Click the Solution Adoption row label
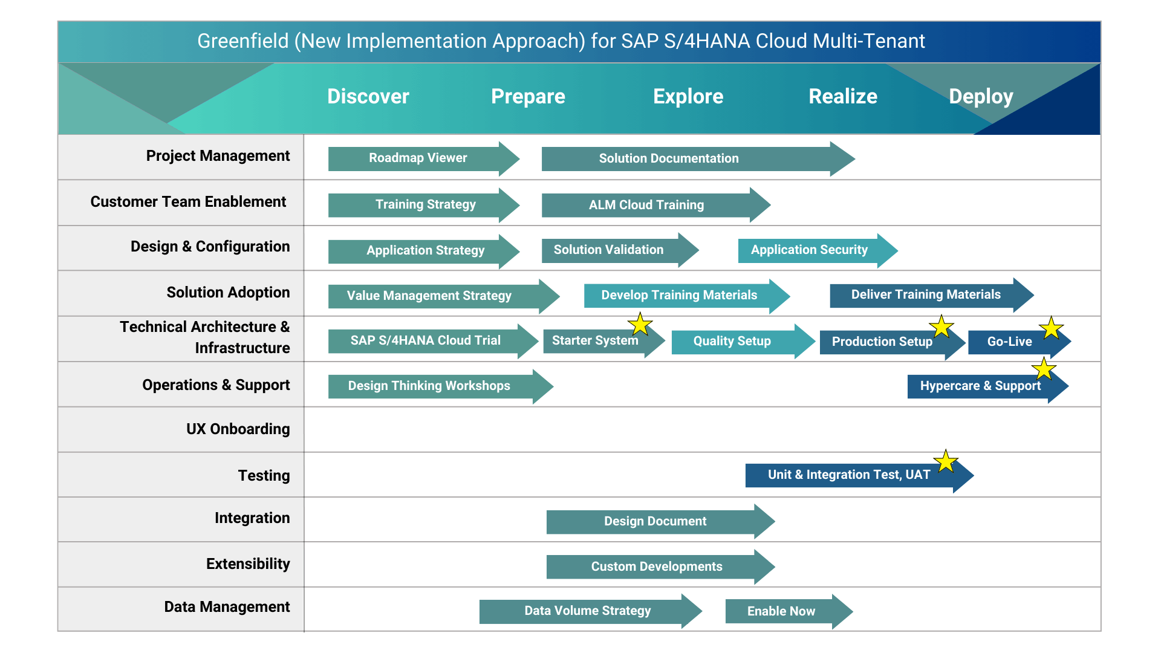The image size is (1161, 653). pos(228,293)
